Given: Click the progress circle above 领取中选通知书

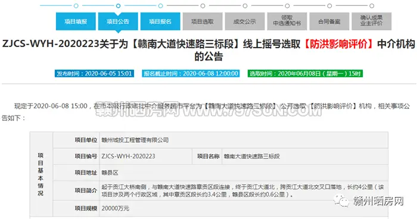Looking at the screenshot, I should (288, 5).
